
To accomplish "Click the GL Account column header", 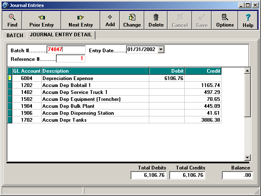I will [27, 71].
